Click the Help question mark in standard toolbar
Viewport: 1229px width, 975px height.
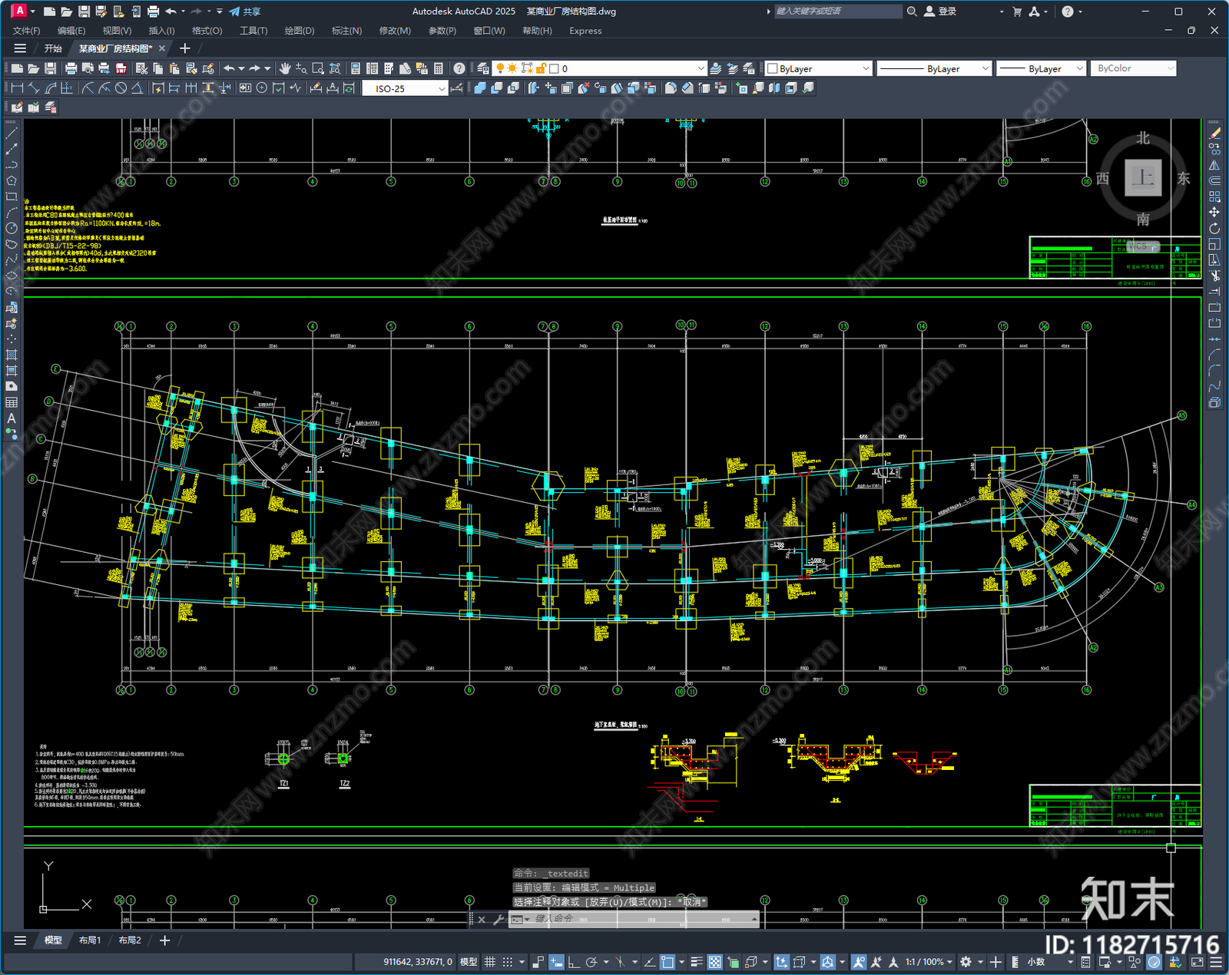459,68
